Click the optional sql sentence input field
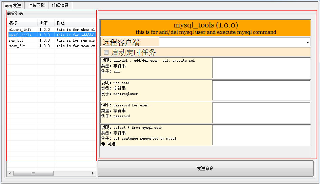This screenshot has height=184, width=320. pos(261,135)
